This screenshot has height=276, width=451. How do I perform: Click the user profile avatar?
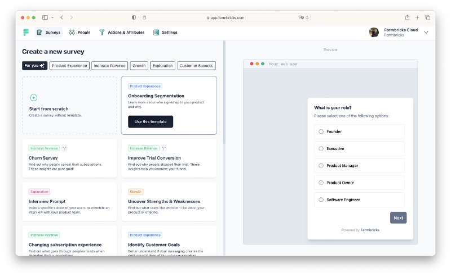pyautogui.click(x=374, y=33)
